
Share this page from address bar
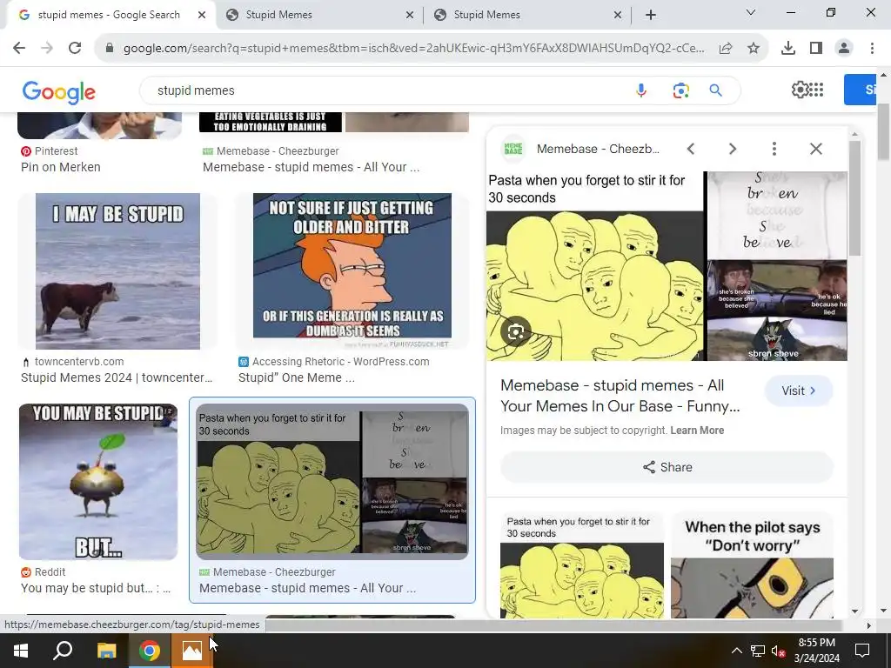click(x=726, y=49)
